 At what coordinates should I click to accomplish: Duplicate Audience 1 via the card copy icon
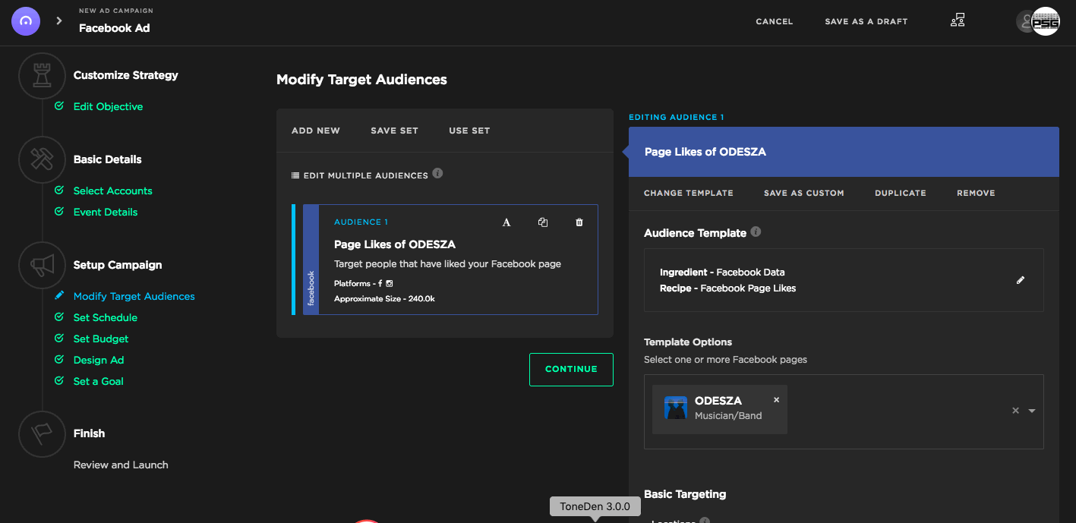[x=543, y=222]
